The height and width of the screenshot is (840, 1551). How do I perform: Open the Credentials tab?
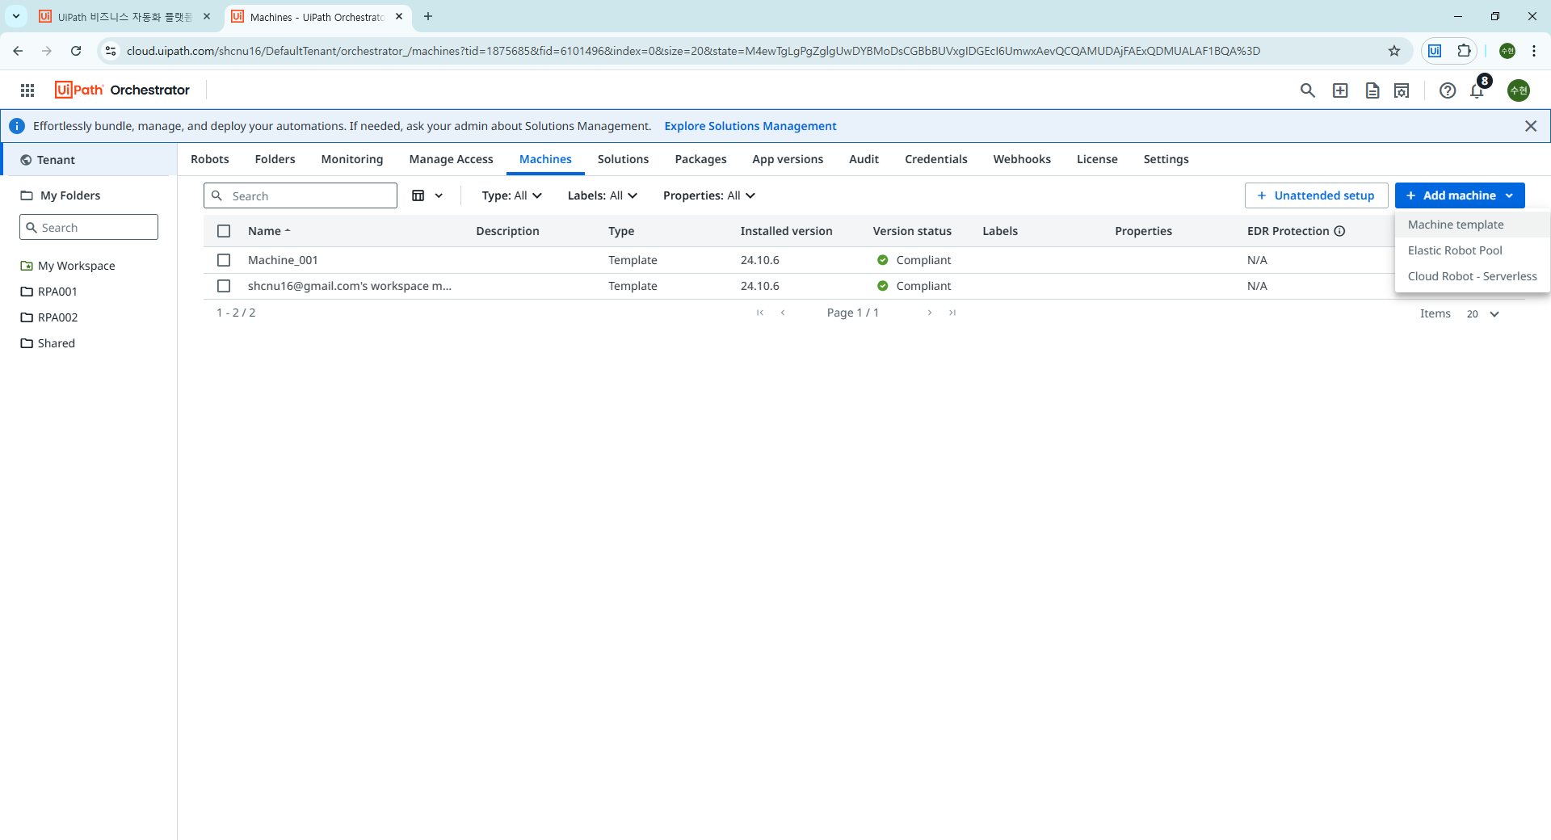coord(935,159)
